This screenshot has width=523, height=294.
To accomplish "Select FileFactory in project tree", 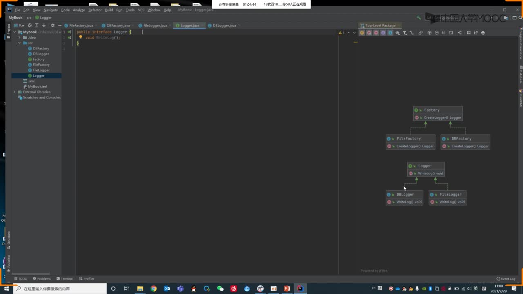I will [41, 65].
